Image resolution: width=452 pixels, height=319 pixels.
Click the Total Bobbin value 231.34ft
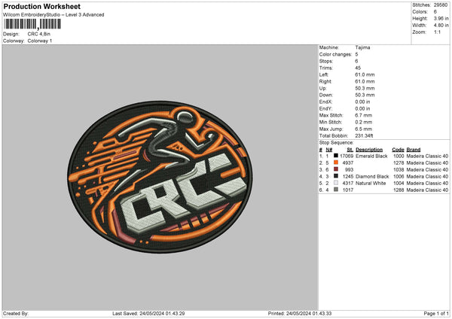click(x=364, y=136)
